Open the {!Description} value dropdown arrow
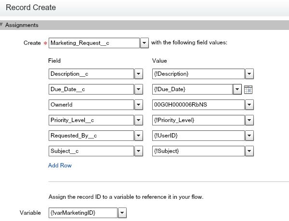Screen dimensions: 289x221 coord(250,74)
